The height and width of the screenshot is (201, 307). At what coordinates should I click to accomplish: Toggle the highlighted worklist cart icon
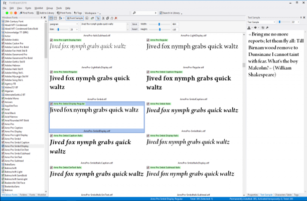tap(98, 18)
